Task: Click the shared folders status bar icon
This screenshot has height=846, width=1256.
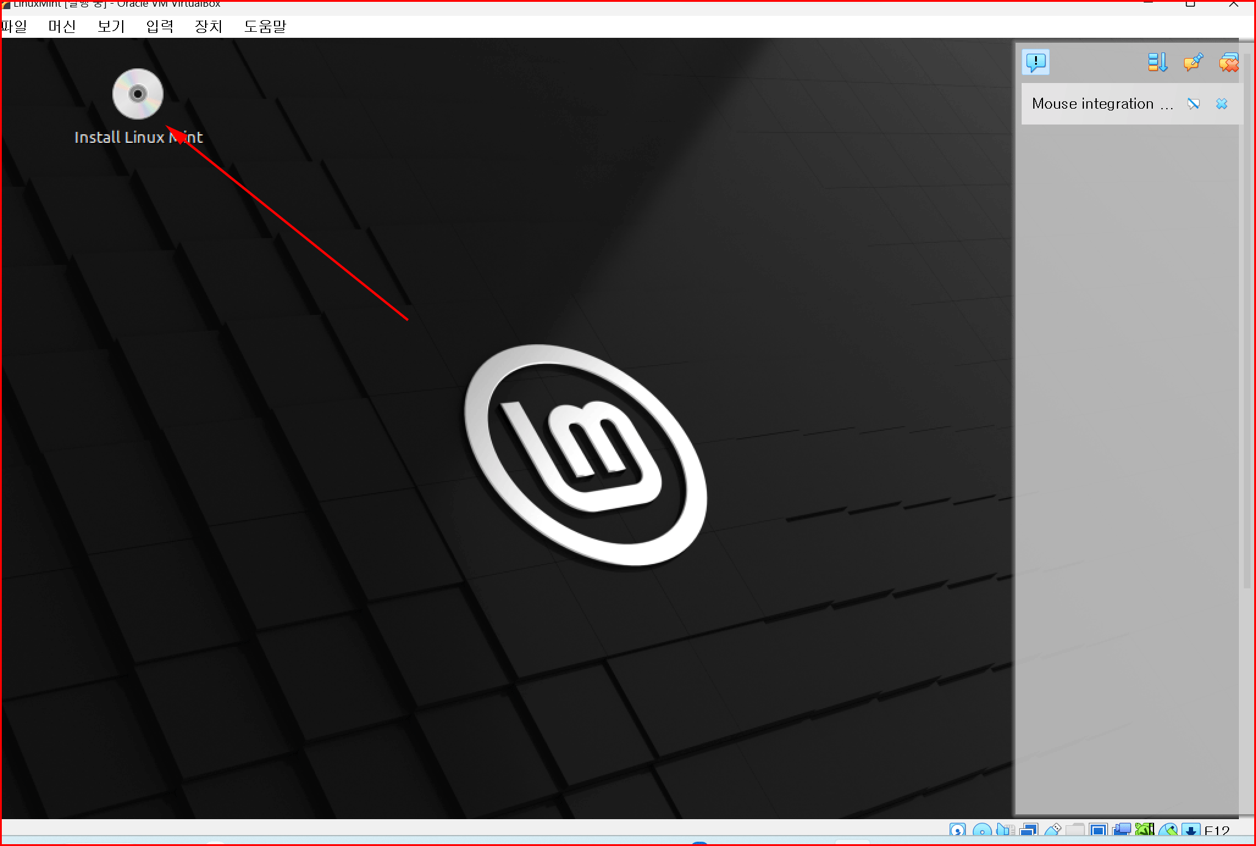Action: (1075, 830)
